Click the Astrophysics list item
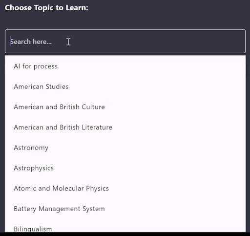Screen dimensions: 250x236 (125, 168)
